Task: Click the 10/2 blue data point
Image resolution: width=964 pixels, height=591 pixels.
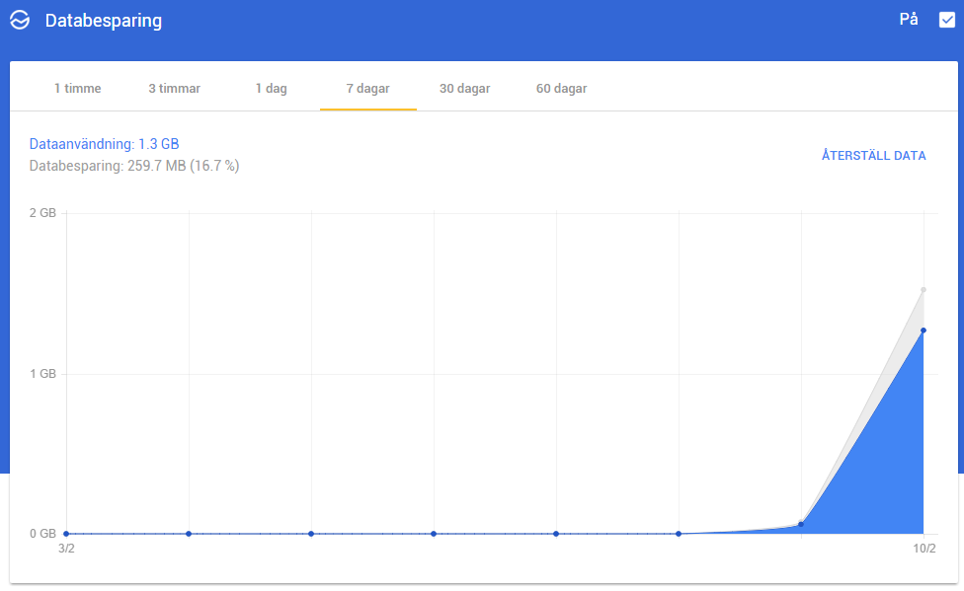Action: point(923,331)
